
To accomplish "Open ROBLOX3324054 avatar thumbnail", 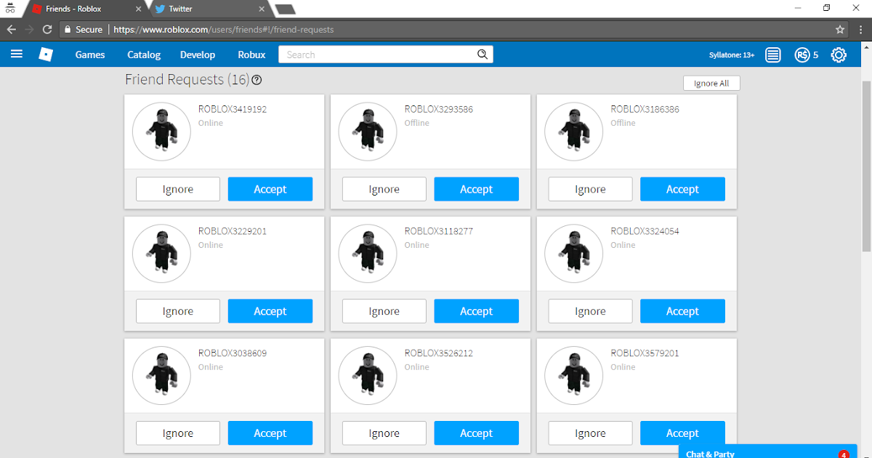I will tap(573, 254).
